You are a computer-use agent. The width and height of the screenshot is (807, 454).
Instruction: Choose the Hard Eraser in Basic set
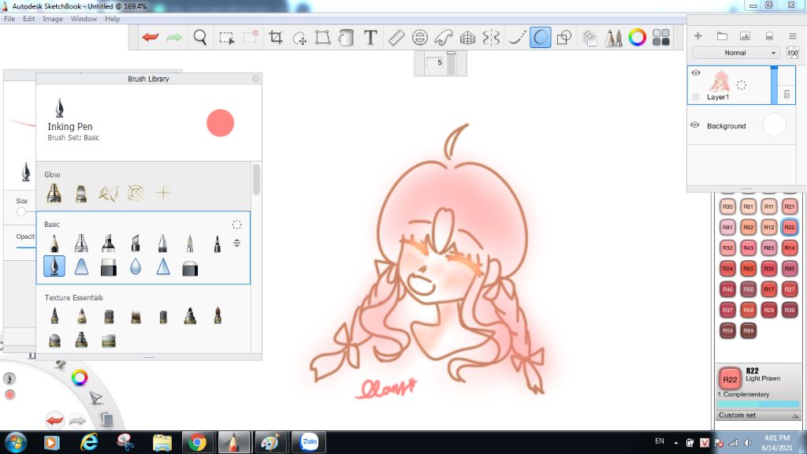click(109, 267)
